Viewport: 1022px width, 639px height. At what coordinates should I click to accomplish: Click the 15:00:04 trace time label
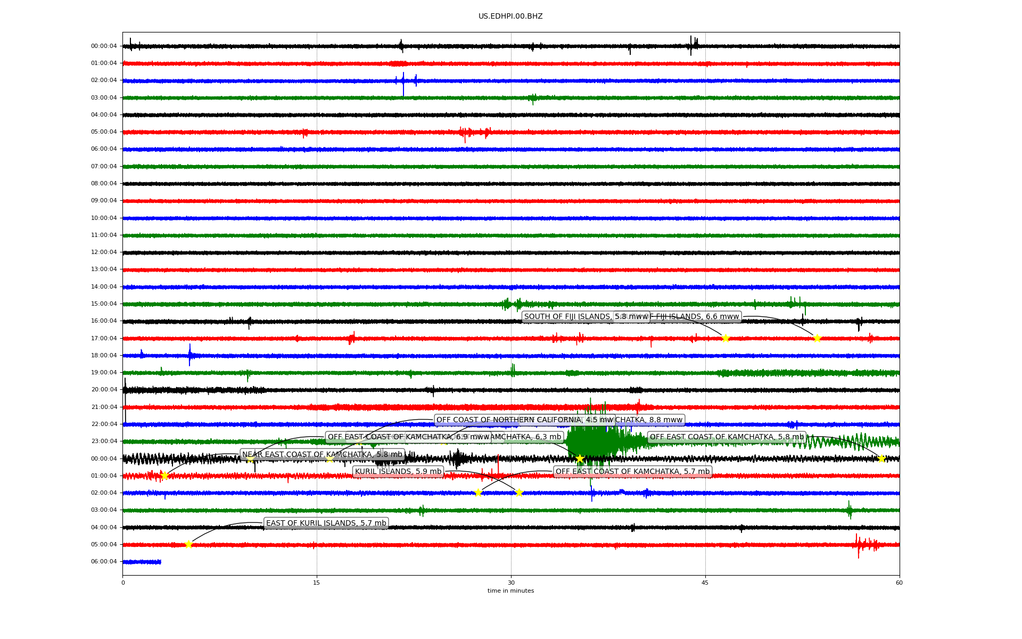[x=104, y=304]
